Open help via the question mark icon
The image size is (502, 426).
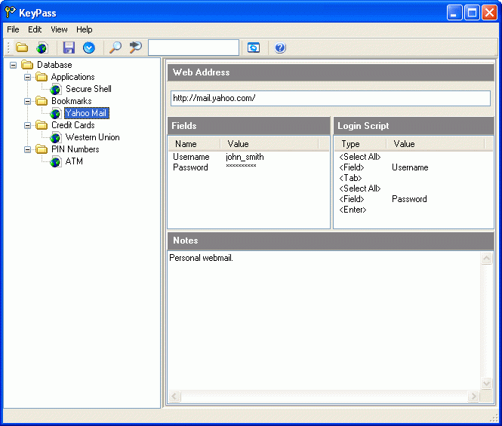tap(280, 48)
